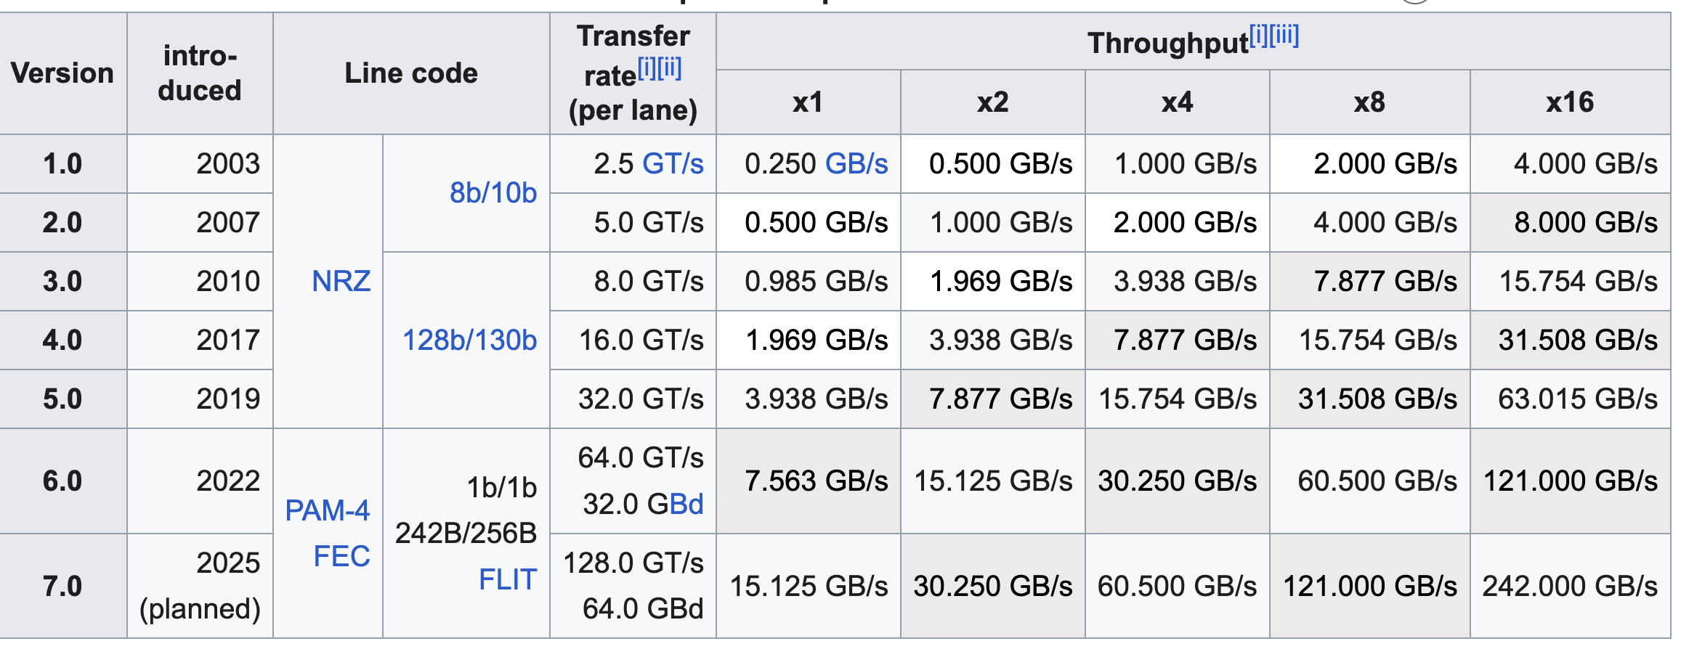Click the x4 column header
This screenshot has width=1681, height=649.
(1177, 103)
